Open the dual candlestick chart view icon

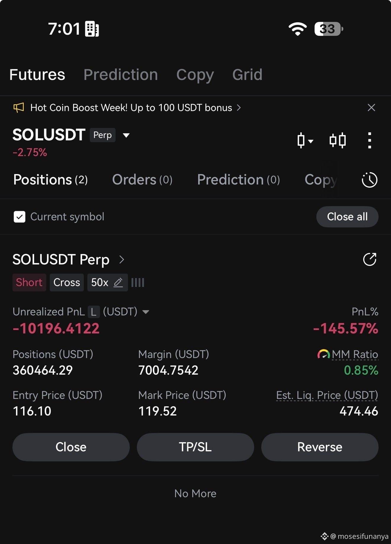338,140
